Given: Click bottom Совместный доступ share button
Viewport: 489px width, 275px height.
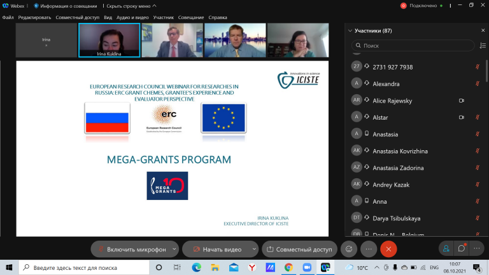Looking at the screenshot, I should click(x=299, y=249).
